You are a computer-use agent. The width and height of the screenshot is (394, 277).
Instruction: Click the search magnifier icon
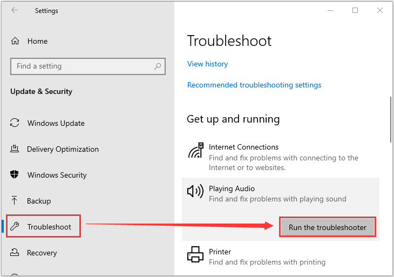click(158, 66)
